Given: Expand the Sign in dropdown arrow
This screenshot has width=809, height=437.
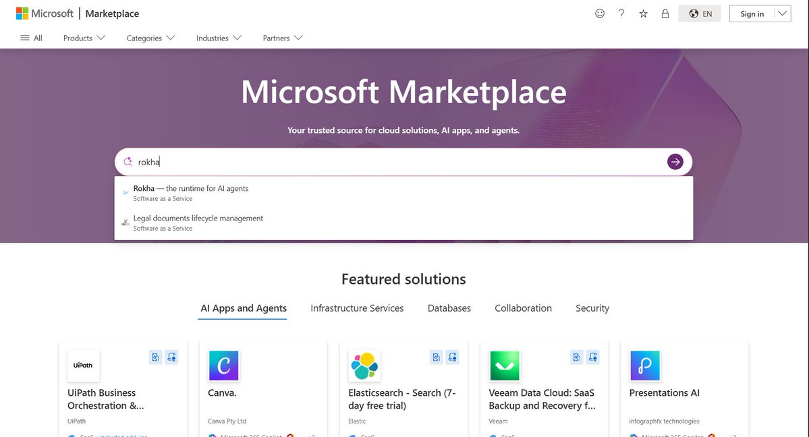Looking at the screenshot, I should pos(782,13).
